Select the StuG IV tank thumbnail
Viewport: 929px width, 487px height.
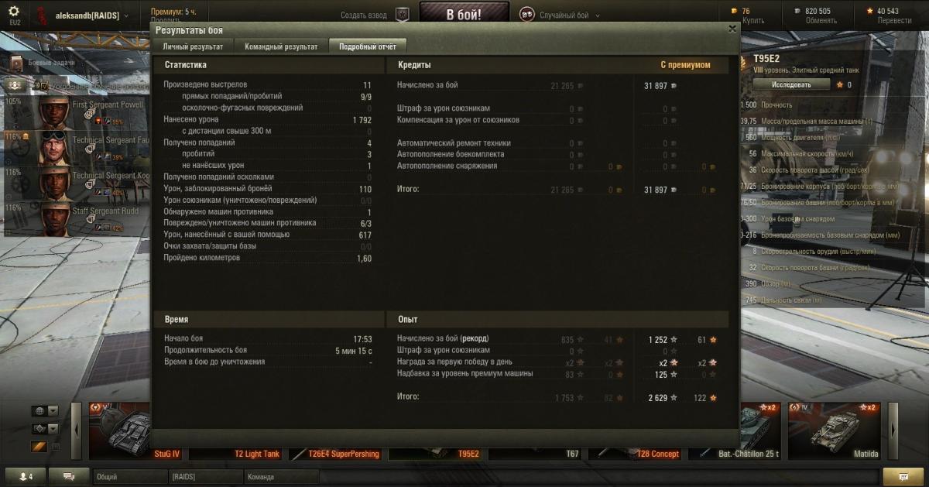tap(135, 432)
